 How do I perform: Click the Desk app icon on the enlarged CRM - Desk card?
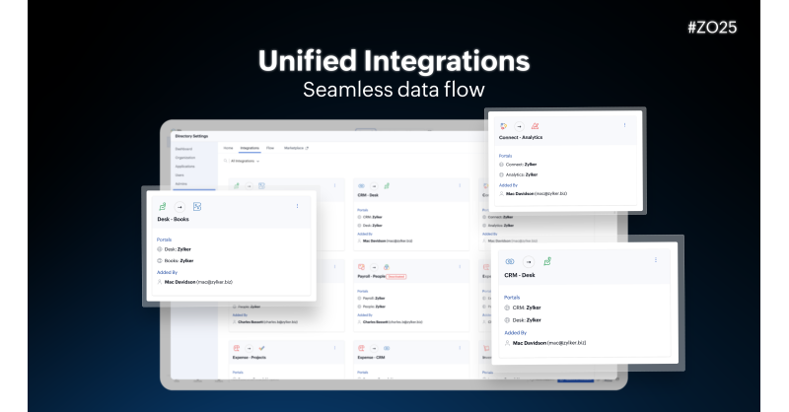(x=547, y=261)
